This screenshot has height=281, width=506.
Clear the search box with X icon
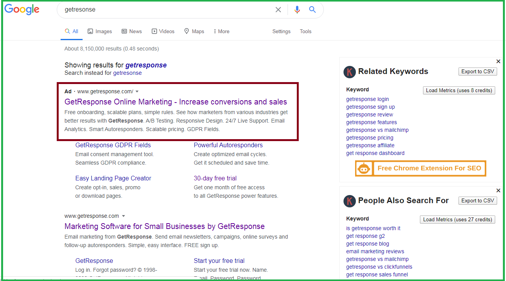click(278, 10)
